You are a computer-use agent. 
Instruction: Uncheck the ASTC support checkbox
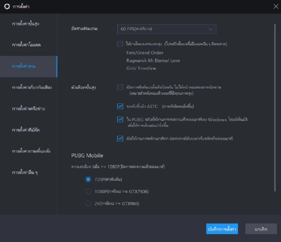click(120, 106)
